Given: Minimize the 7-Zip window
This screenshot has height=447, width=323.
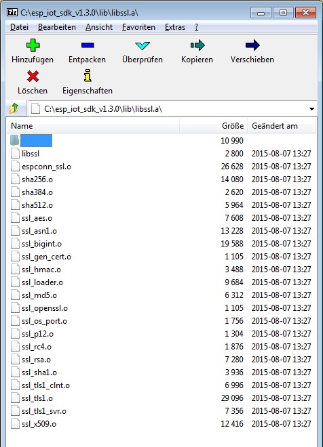Looking at the screenshot, I should [261, 13].
